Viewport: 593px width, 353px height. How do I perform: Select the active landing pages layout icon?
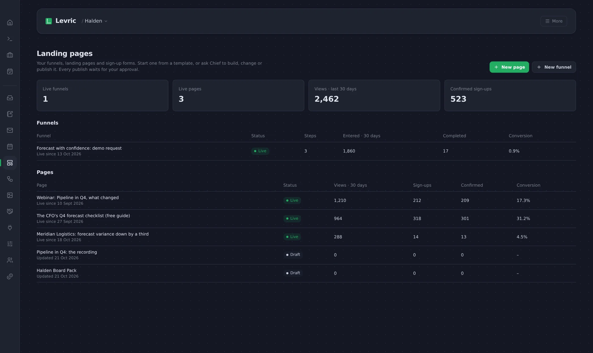(x=10, y=163)
